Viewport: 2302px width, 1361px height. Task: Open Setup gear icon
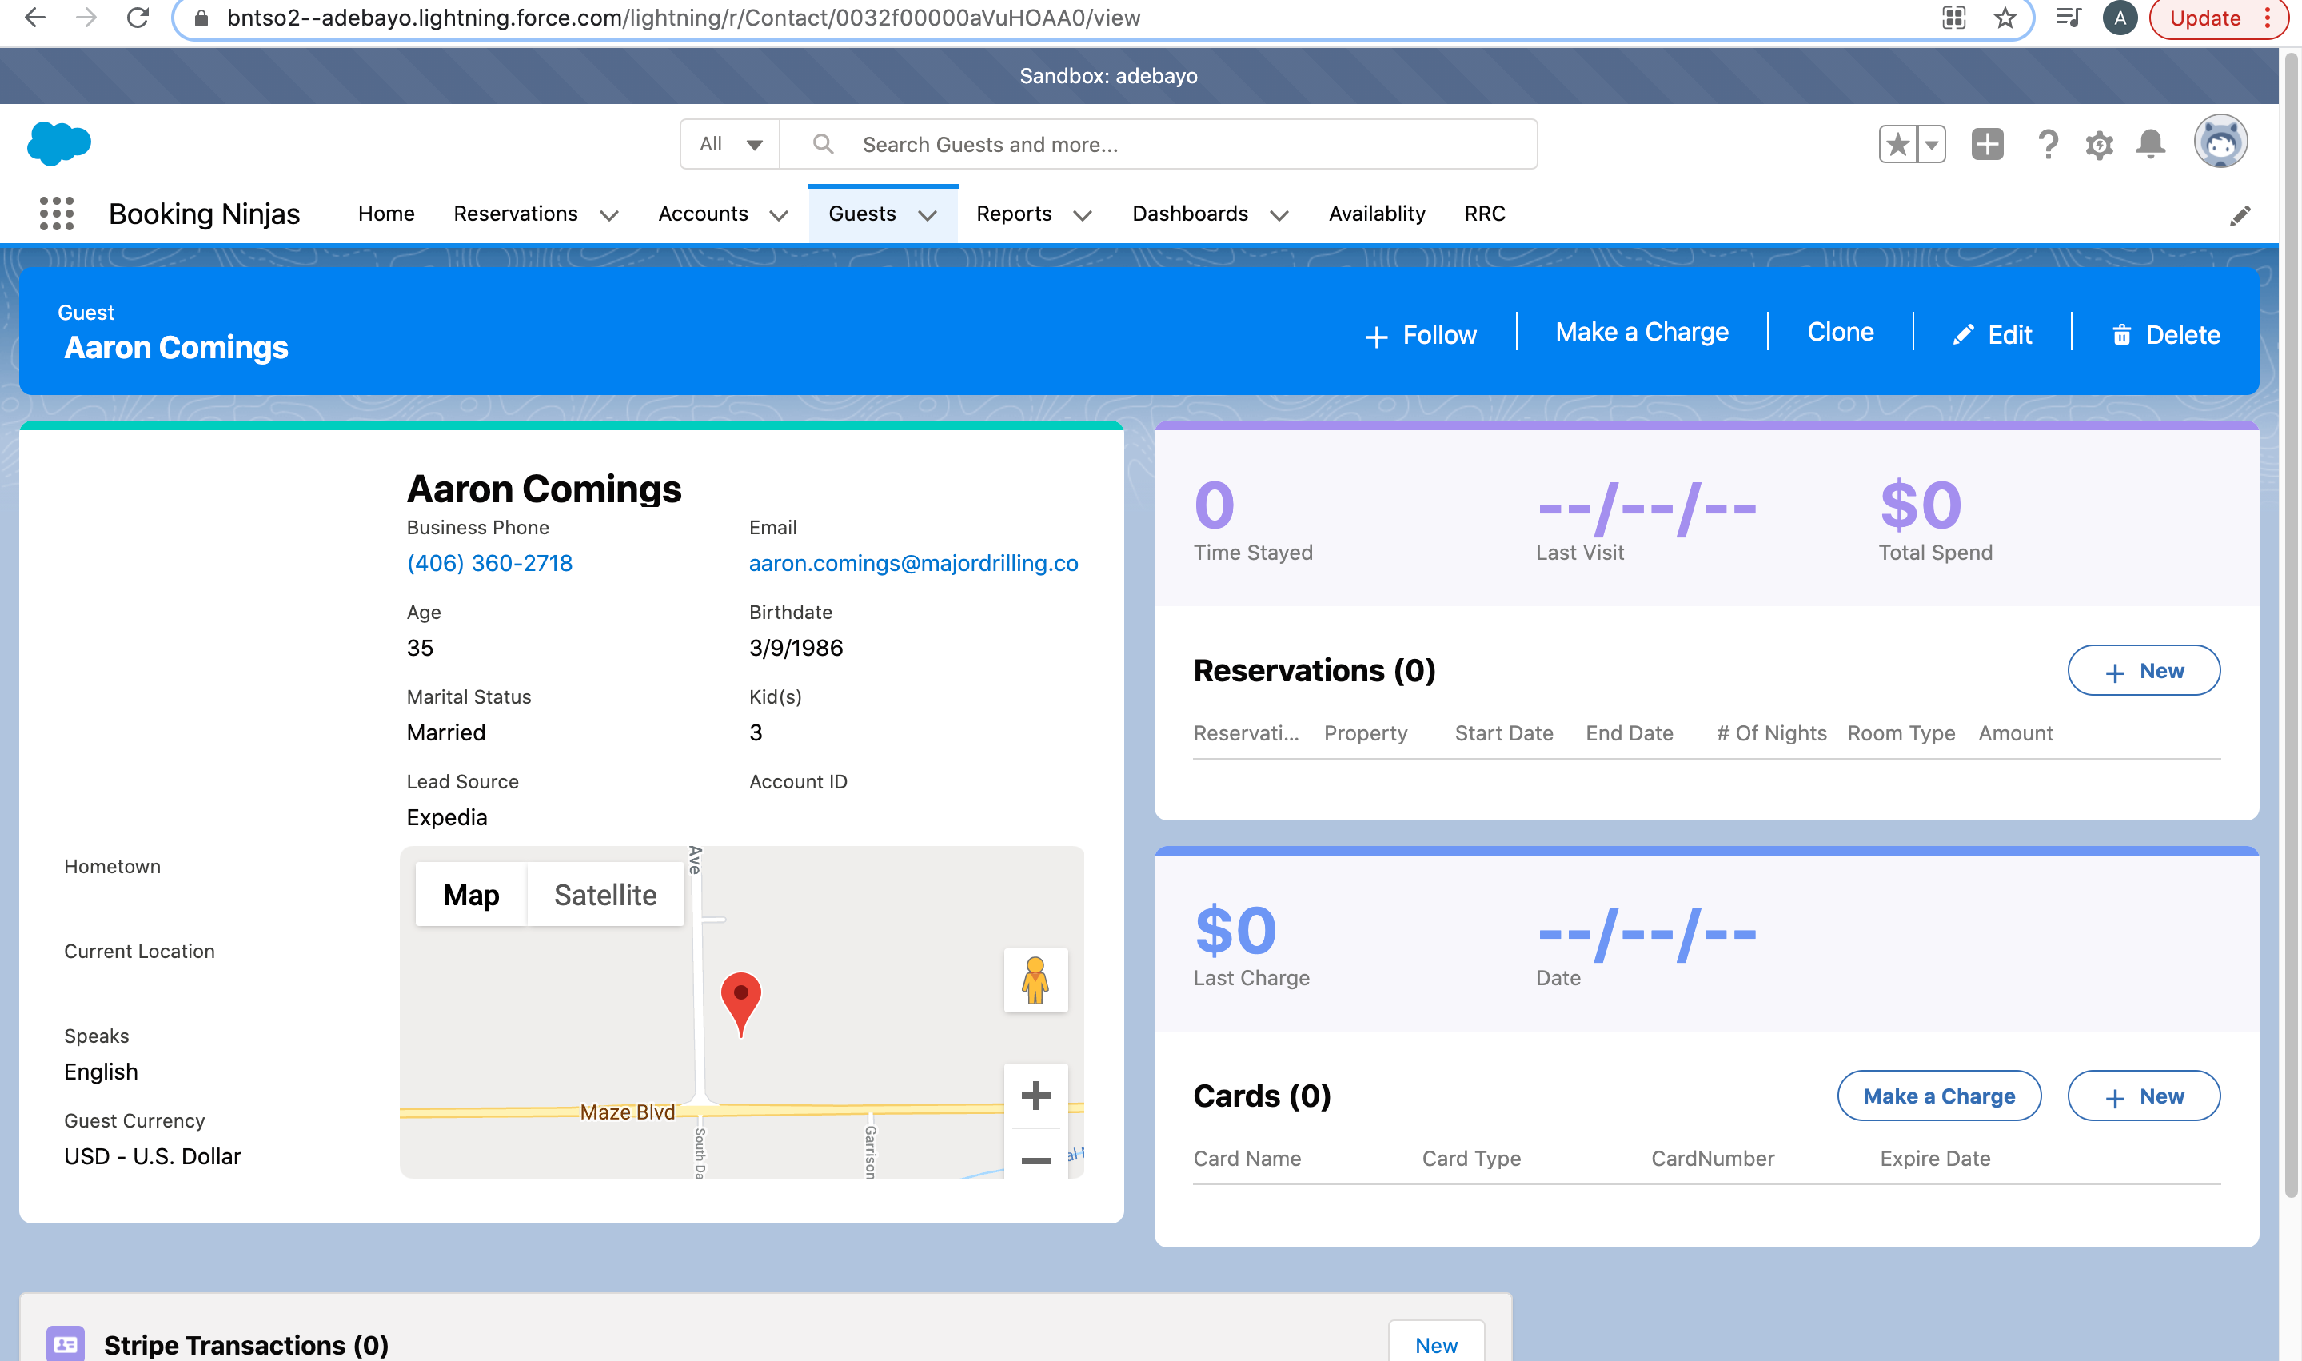[2098, 144]
